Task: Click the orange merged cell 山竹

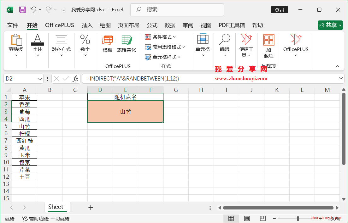Action: [x=125, y=111]
